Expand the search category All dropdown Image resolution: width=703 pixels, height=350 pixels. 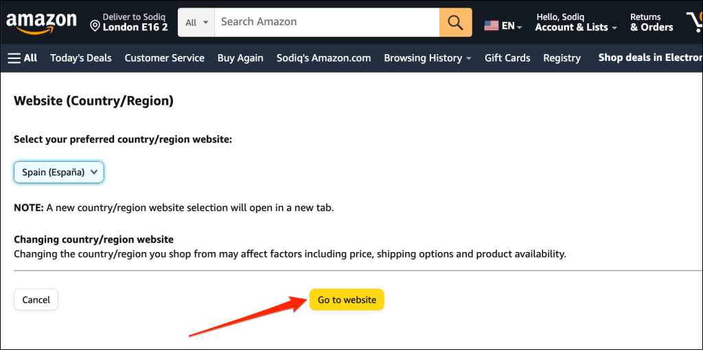click(196, 23)
